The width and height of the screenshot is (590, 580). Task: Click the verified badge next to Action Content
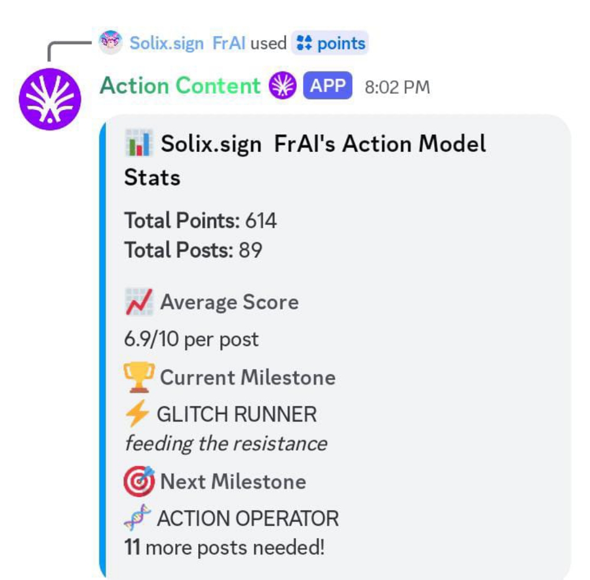tap(281, 86)
